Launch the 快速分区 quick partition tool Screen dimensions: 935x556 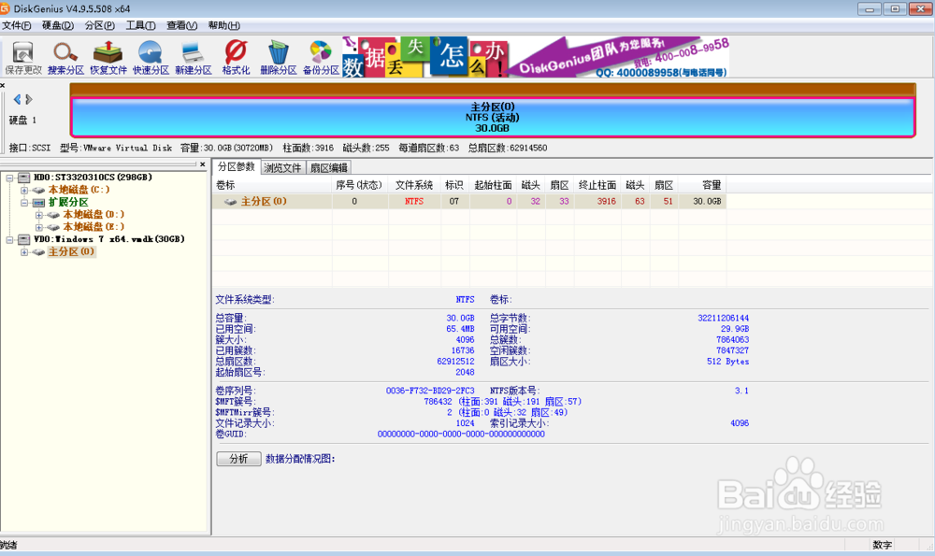click(150, 56)
